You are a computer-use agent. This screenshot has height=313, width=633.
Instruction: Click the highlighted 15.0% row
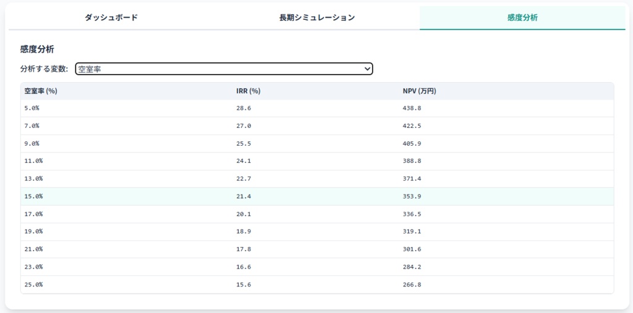[x=33, y=196]
